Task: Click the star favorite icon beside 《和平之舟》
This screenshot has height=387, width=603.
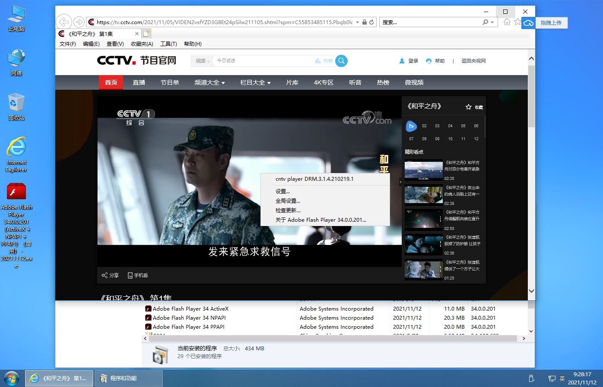Action: [x=468, y=107]
